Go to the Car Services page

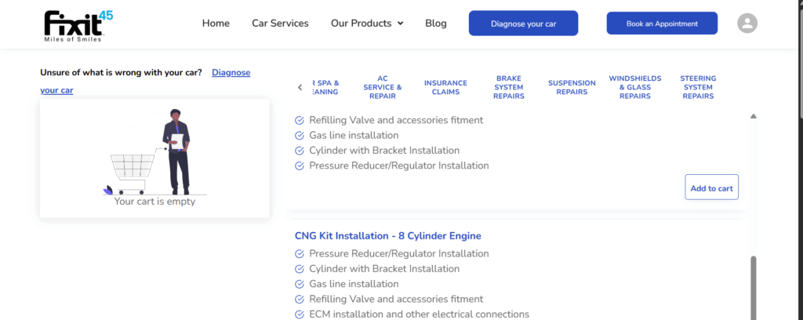point(280,24)
